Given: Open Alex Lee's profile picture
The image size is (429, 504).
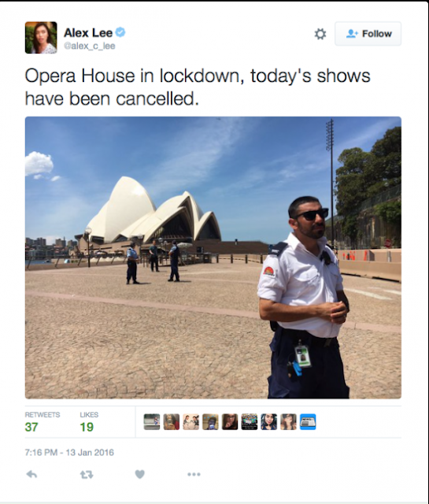Looking at the screenshot, I should click(x=41, y=38).
